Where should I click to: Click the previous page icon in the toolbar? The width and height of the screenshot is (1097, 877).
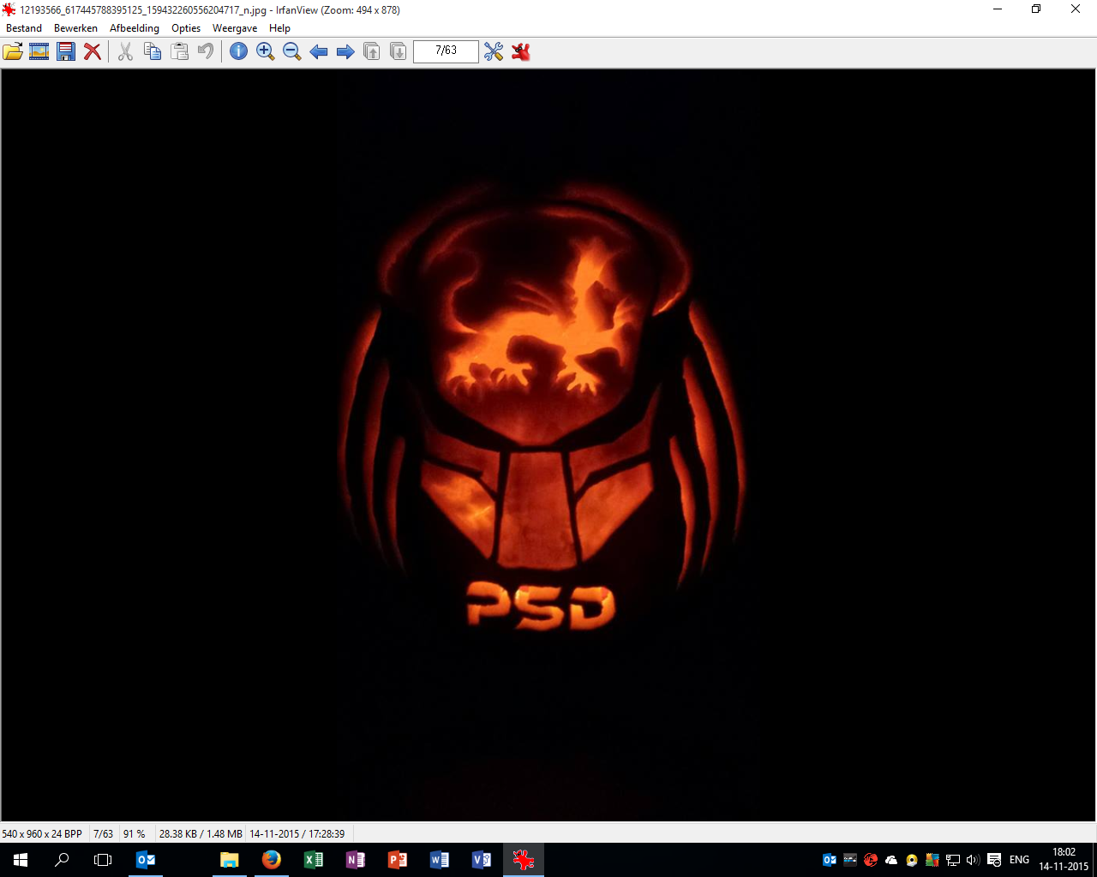(x=371, y=51)
